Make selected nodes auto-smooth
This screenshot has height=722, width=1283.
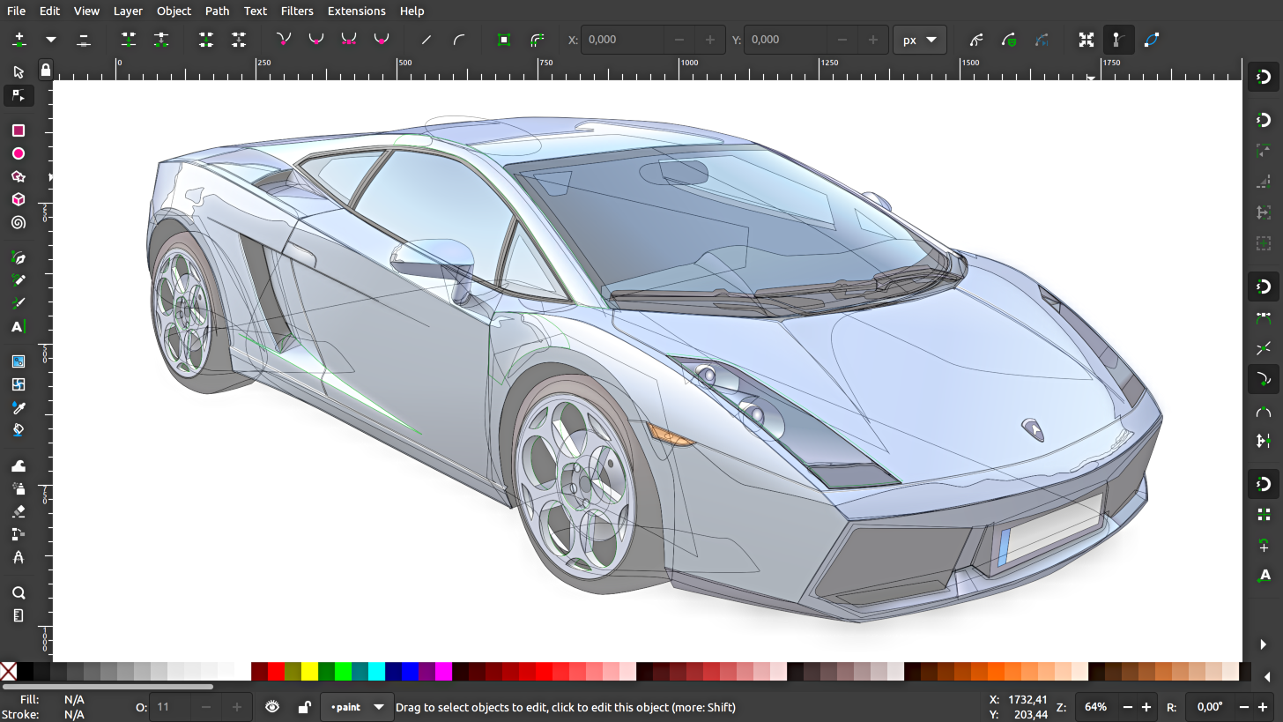(x=382, y=40)
